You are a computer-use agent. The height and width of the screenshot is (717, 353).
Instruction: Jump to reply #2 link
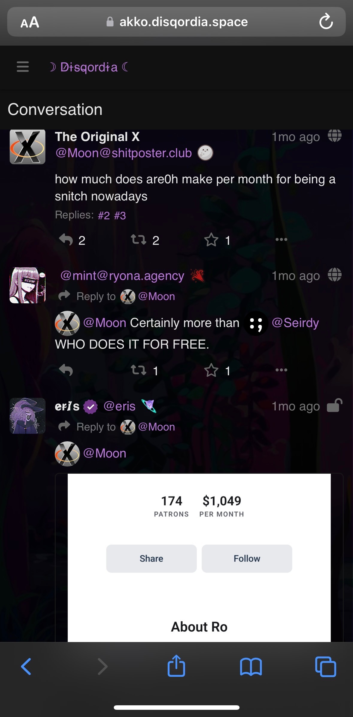tap(104, 215)
